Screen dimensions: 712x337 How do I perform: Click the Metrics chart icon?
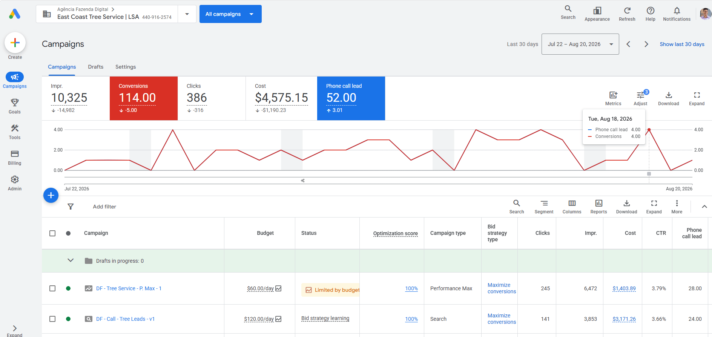[613, 95]
